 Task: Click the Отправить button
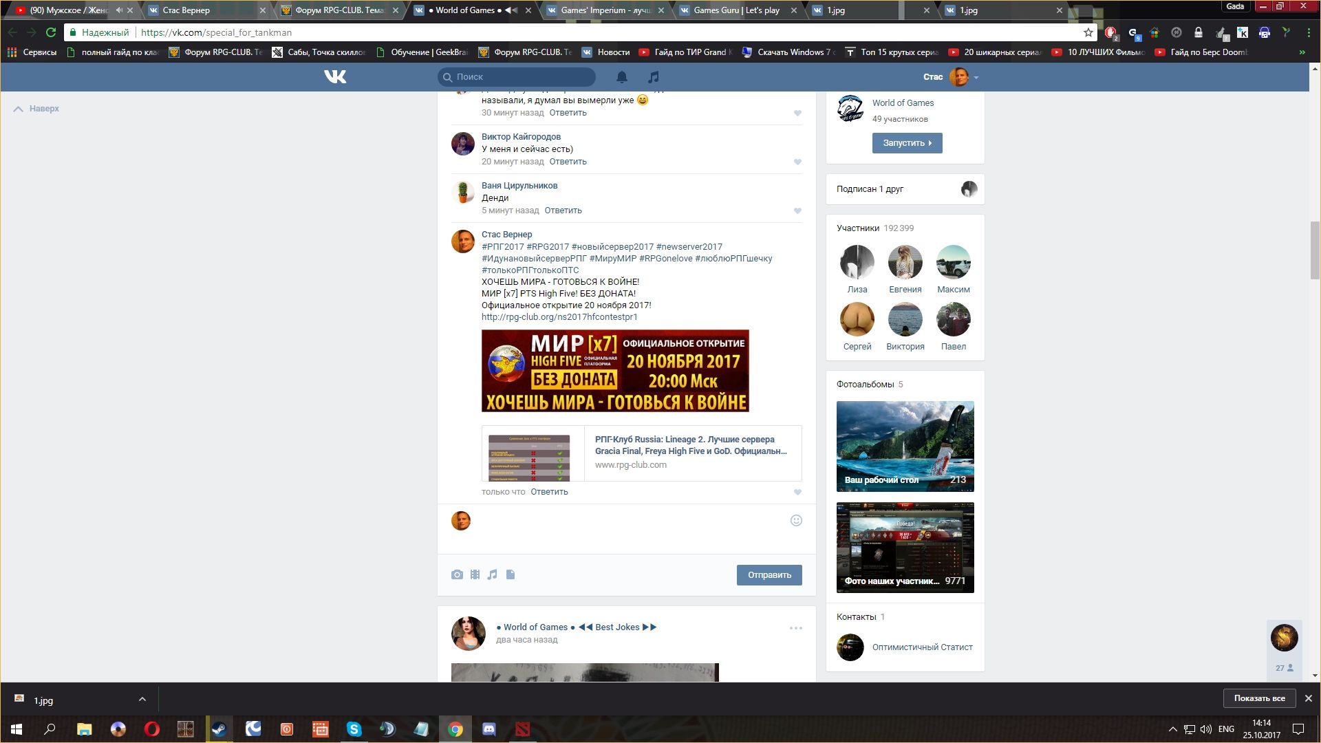pos(769,575)
